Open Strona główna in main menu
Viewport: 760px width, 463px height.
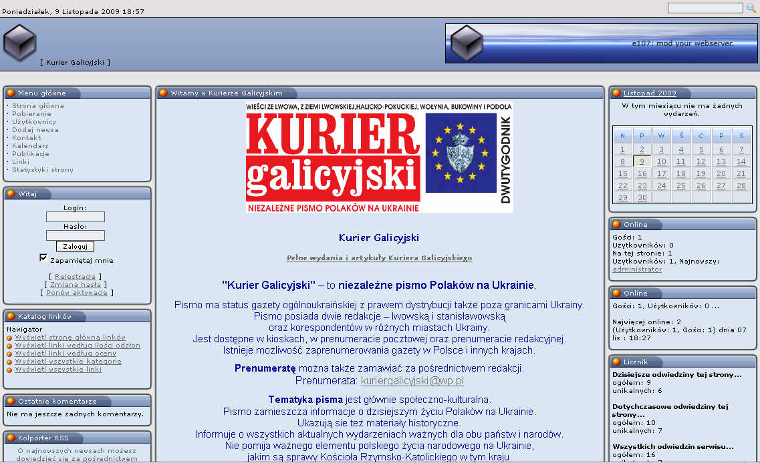pyautogui.click(x=38, y=105)
